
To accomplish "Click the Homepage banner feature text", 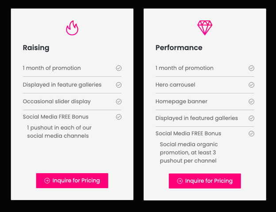I will 181,101.
